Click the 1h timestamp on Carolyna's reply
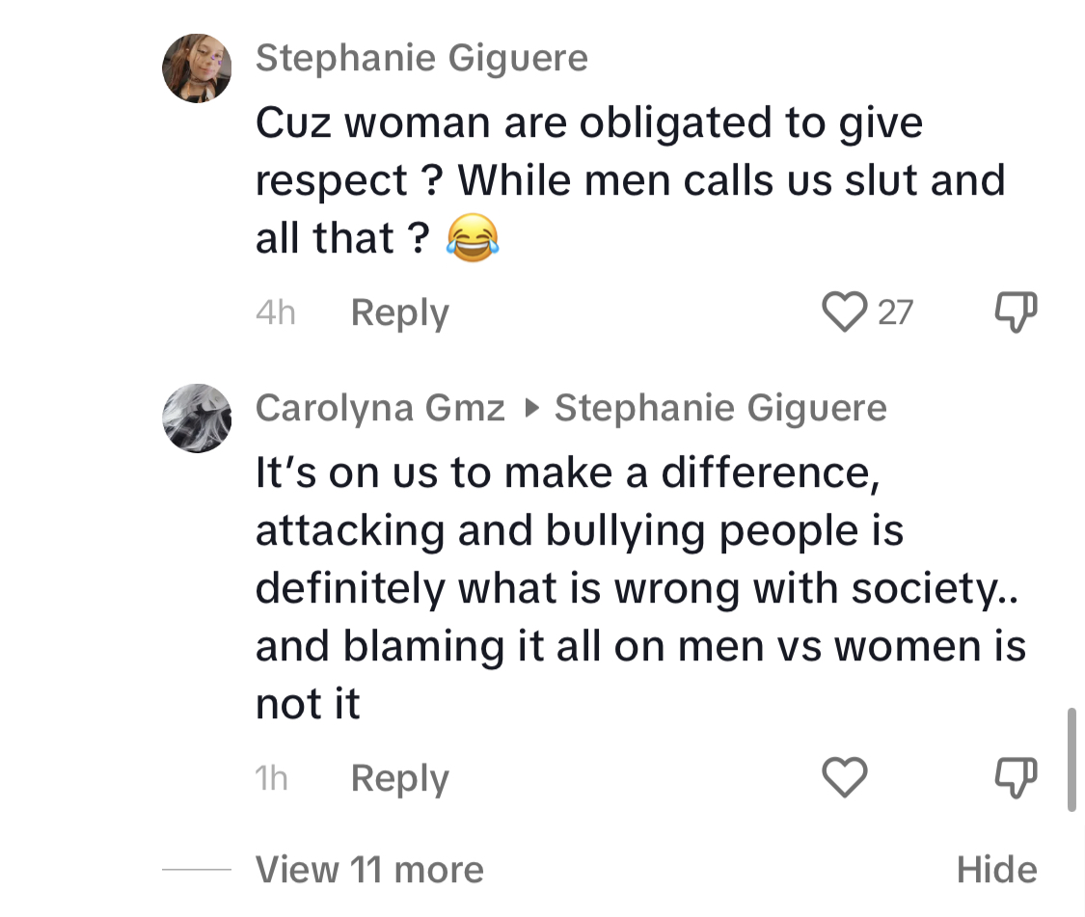Viewport: 1085px width, 917px height. [271, 778]
